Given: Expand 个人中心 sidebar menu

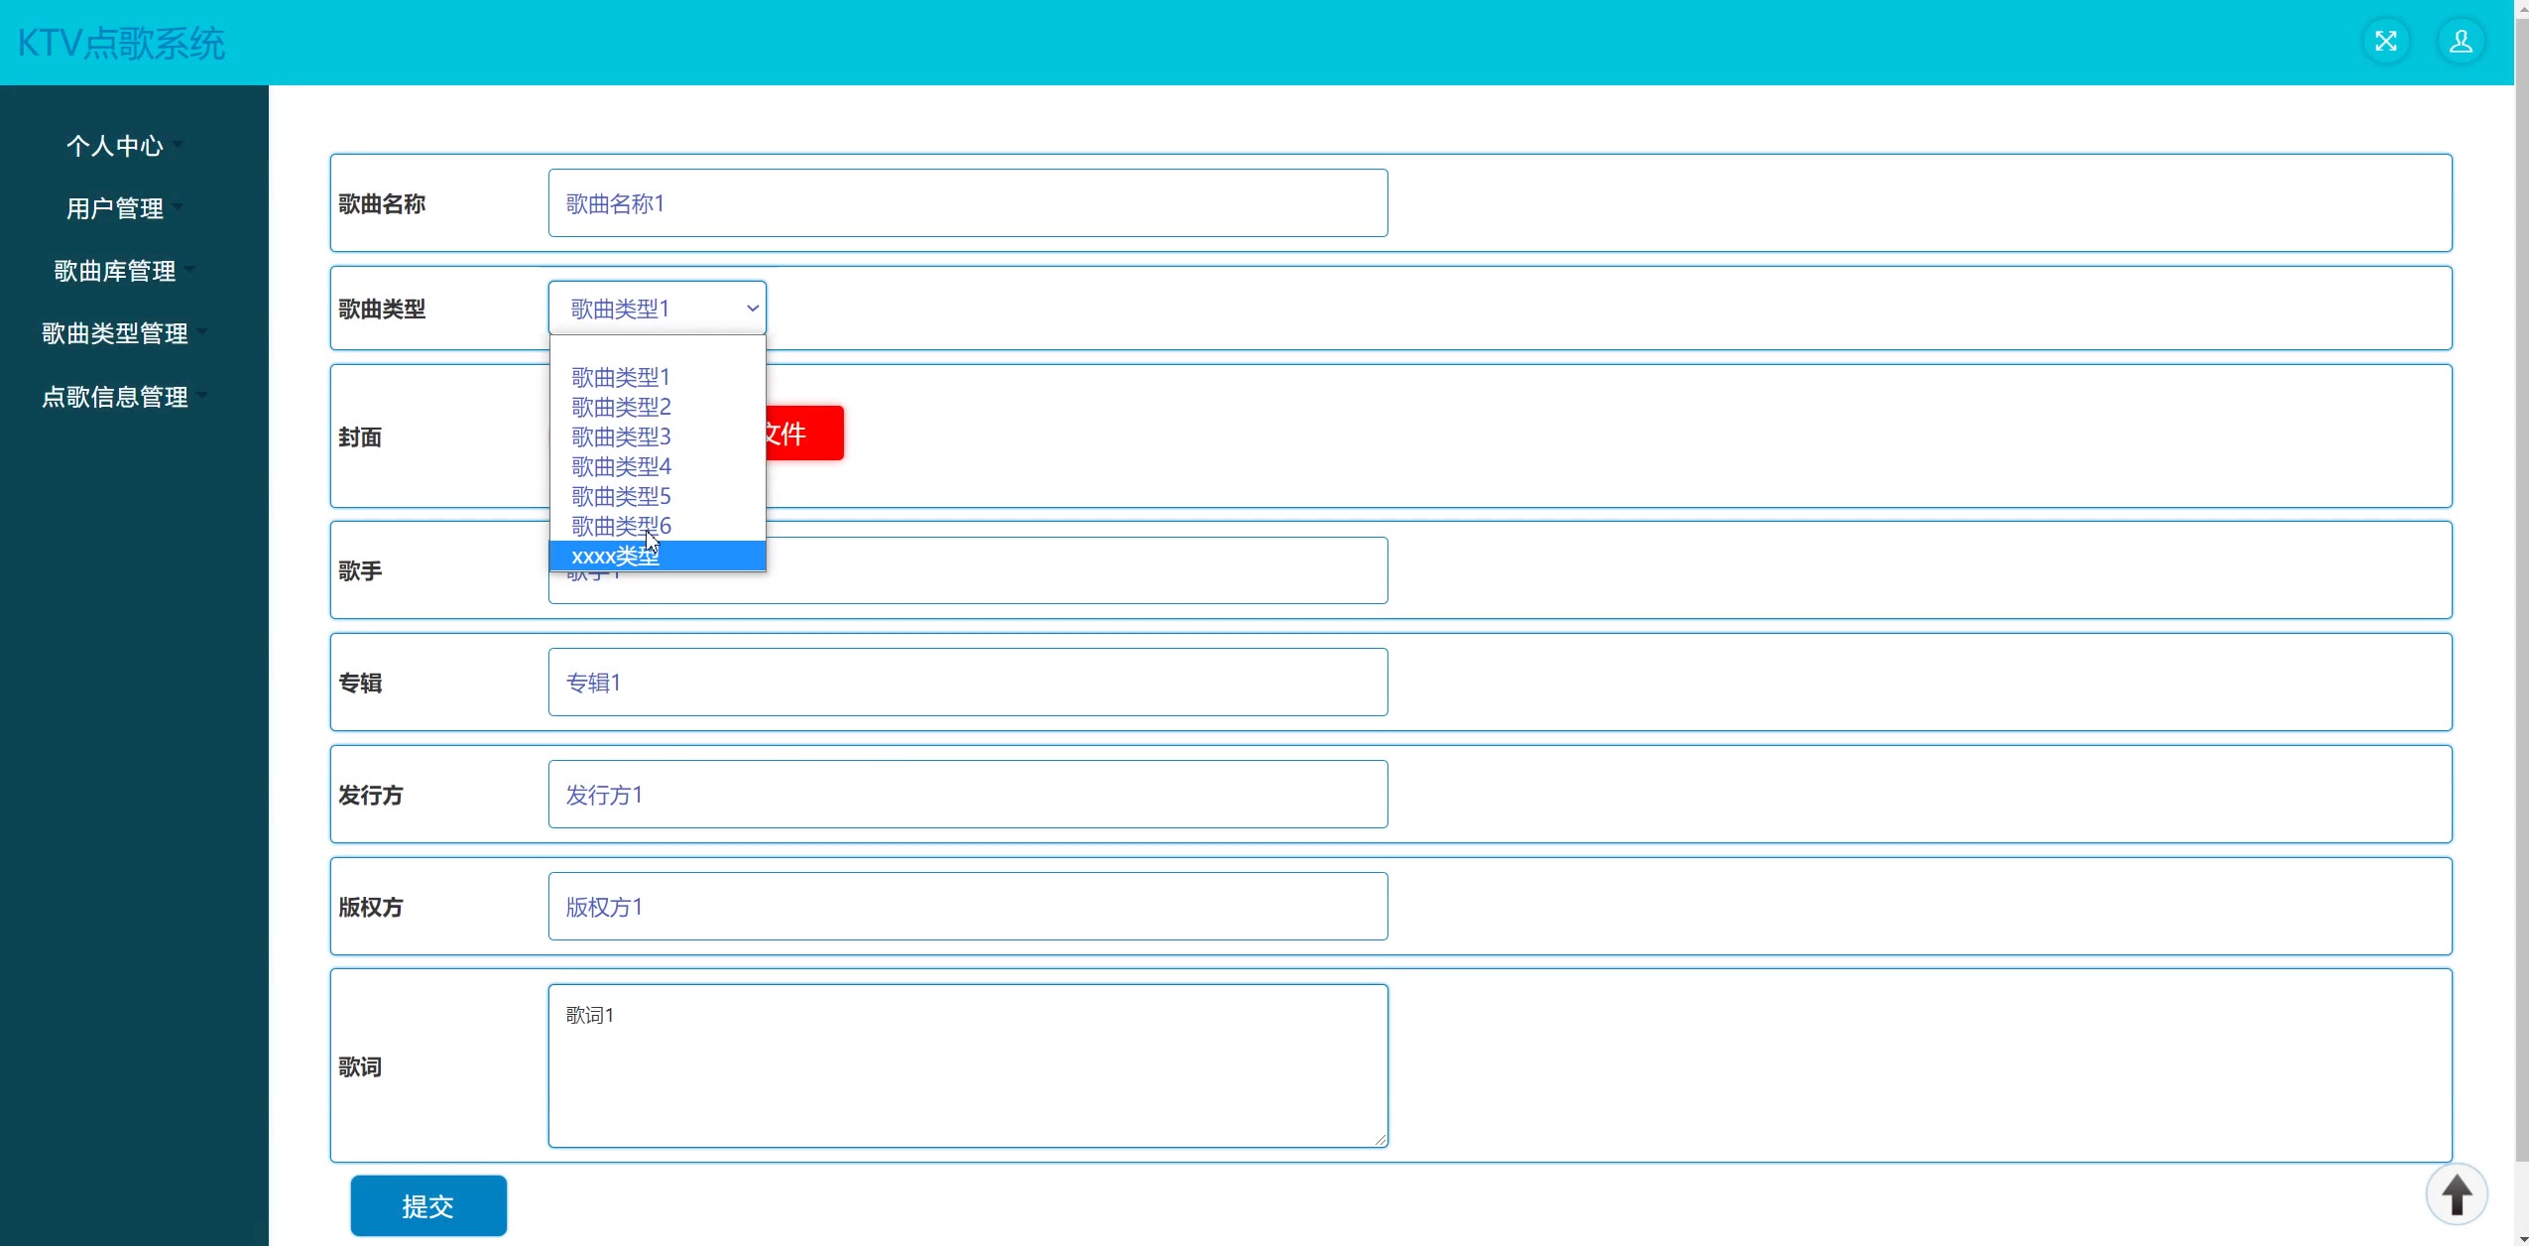Looking at the screenshot, I should (x=115, y=146).
